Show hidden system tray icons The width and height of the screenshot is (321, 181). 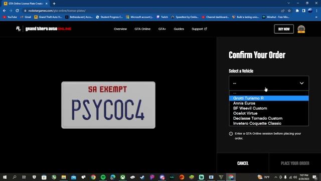click(276, 177)
